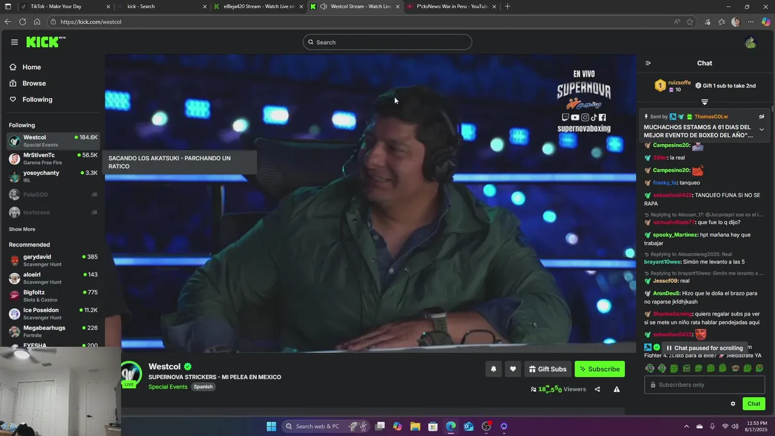
Task: Share the stream via share icon
Action: click(598, 389)
